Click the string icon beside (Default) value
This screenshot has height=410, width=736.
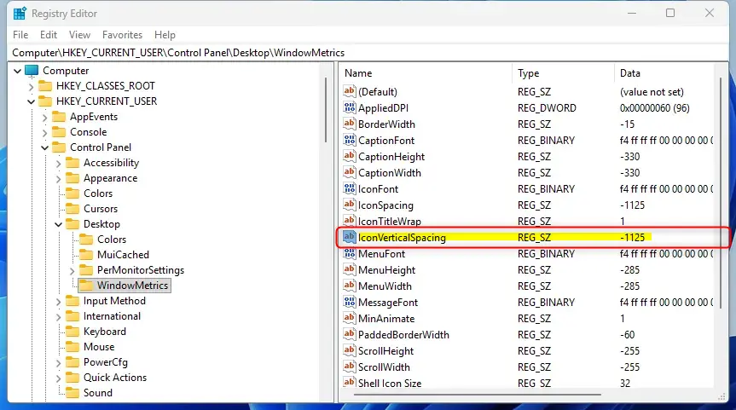(349, 91)
